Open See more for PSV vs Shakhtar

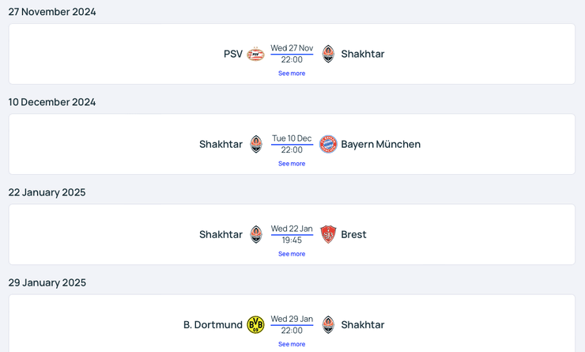[292, 74]
